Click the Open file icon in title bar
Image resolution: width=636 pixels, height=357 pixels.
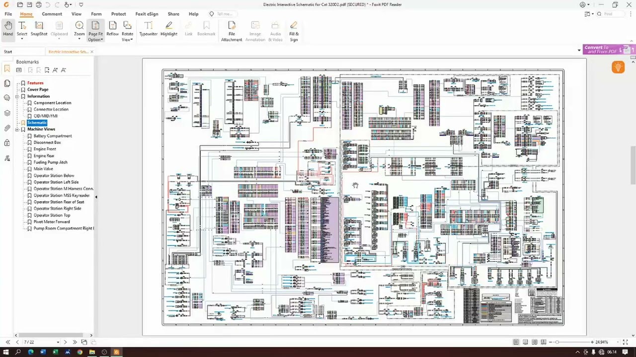pos(20,4)
